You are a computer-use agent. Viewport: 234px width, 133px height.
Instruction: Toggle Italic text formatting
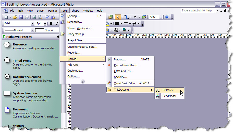coord(57,24)
